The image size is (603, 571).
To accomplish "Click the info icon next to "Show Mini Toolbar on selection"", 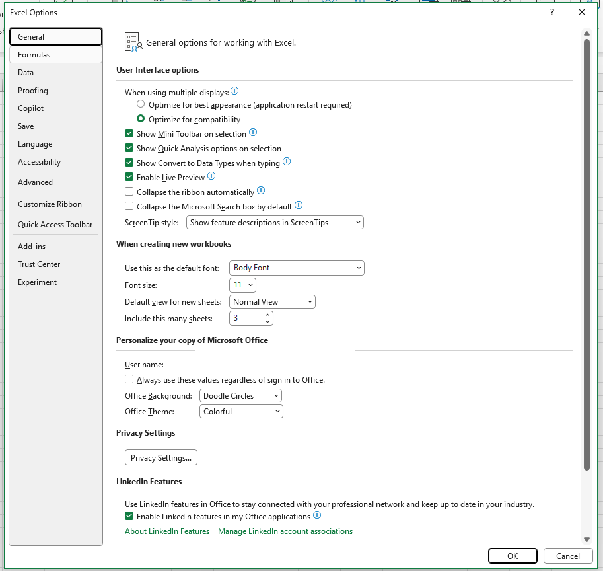I will point(253,133).
